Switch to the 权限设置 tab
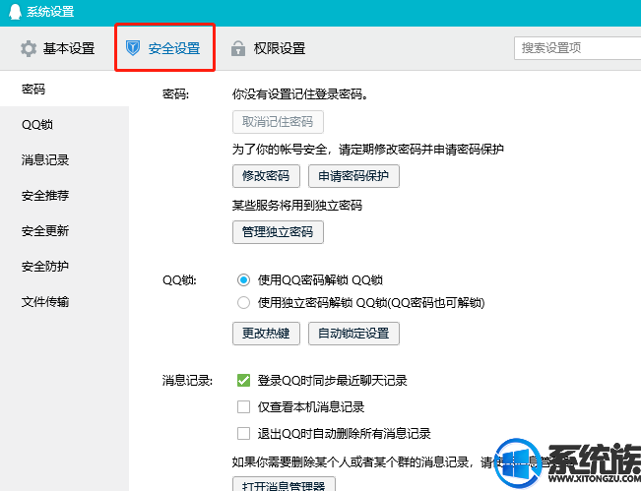Viewport: 641px width, 491px height. 268,48
